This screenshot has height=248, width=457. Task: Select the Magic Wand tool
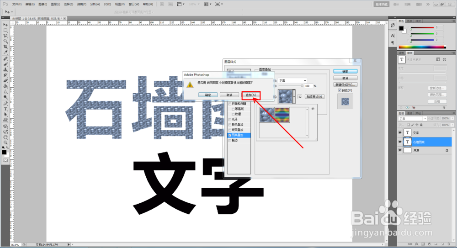click(x=5, y=42)
